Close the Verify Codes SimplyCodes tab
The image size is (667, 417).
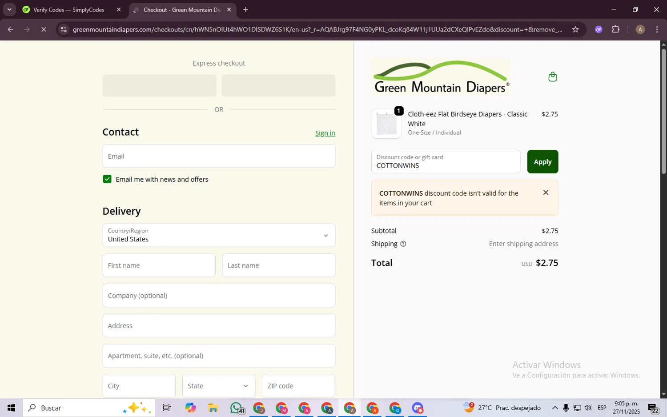point(119,10)
